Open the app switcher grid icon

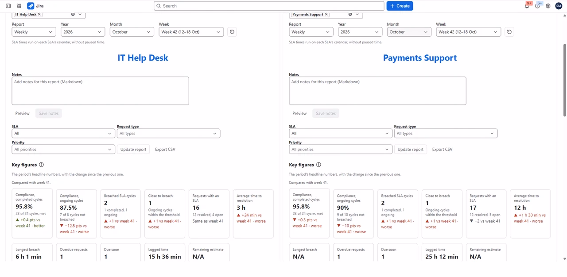[x=19, y=6]
